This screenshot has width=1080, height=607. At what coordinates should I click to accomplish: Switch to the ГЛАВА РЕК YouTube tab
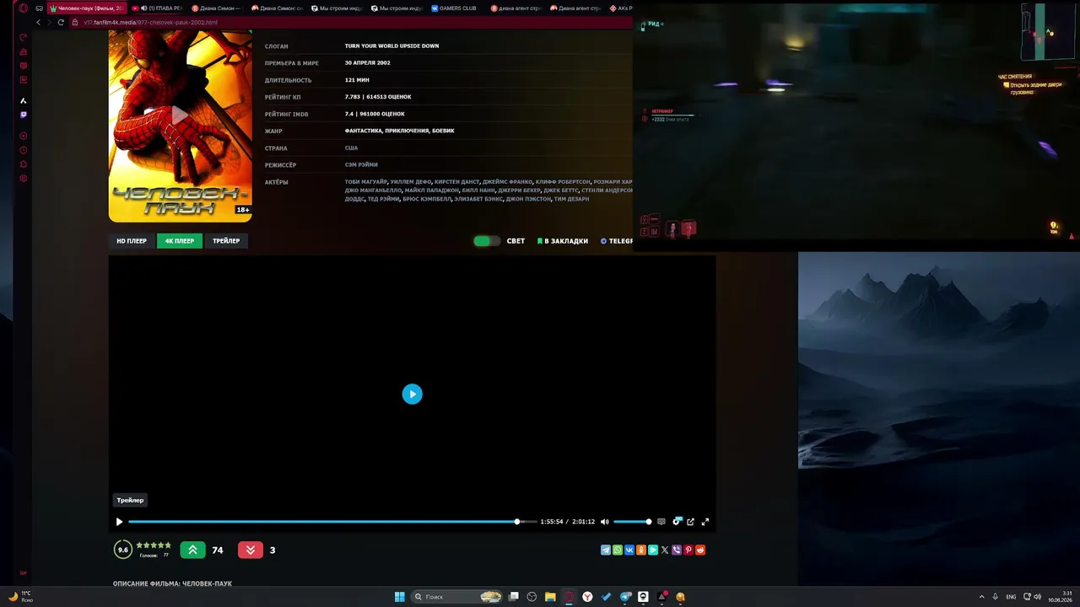click(157, 8)
